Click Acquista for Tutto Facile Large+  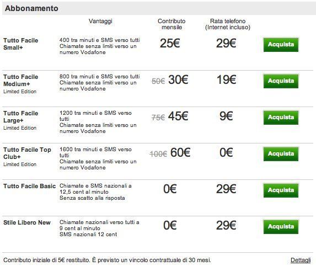(281, 118)
